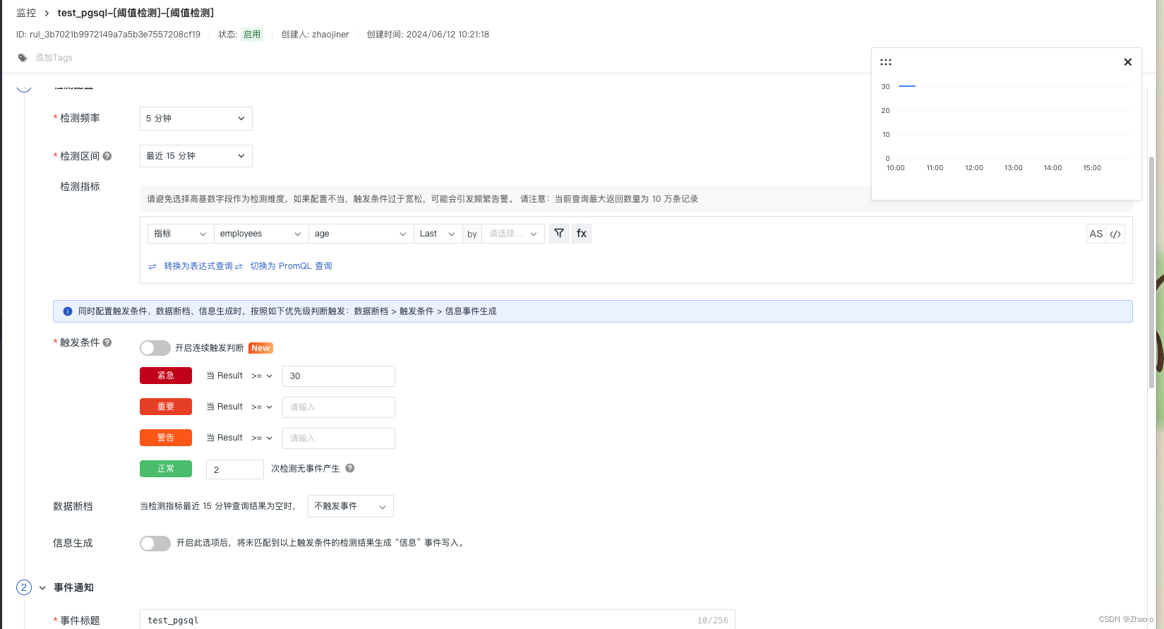
Task: Open the 重要 row >= operator dropdown
Action: [x=262, y=407]
